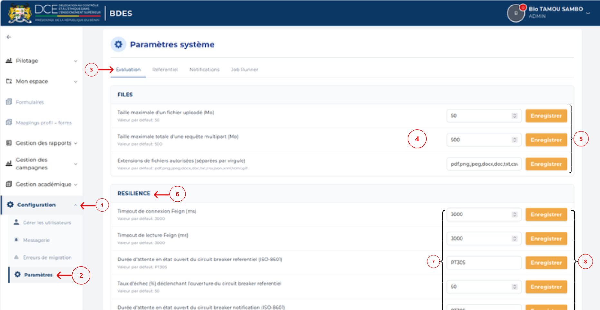Click the Messagerie bell icon
This screenshot has width=600, height=310.
(16, 240)
